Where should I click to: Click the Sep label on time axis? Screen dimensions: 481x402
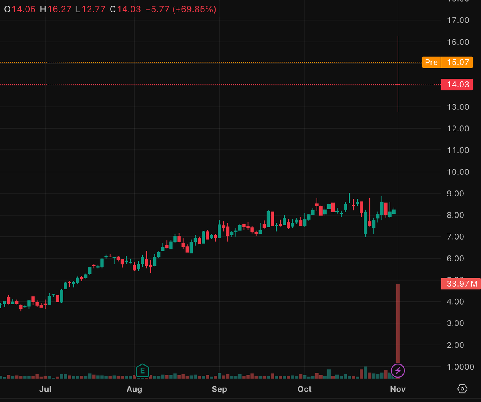220,389
